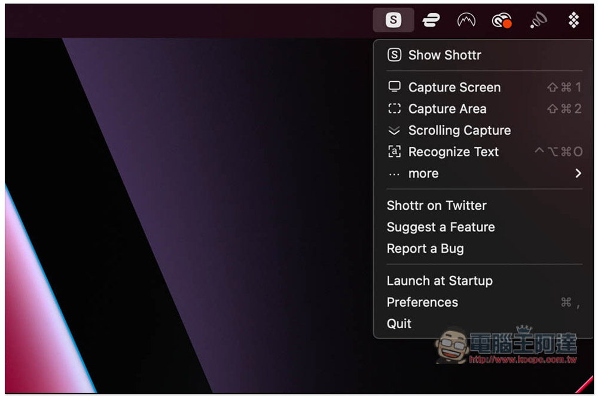
Task: Click the bracketed 'a' icon beside Recognize Text
Action: click(x=394, y=152)
